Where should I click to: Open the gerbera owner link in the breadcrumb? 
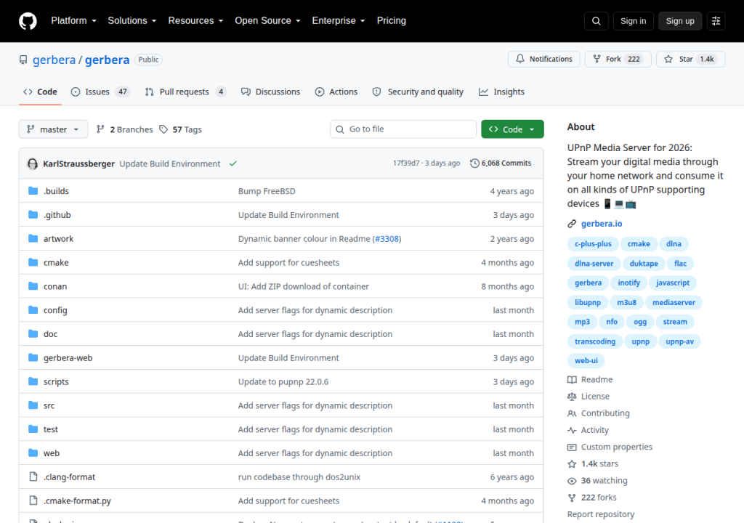coord(54,60)
